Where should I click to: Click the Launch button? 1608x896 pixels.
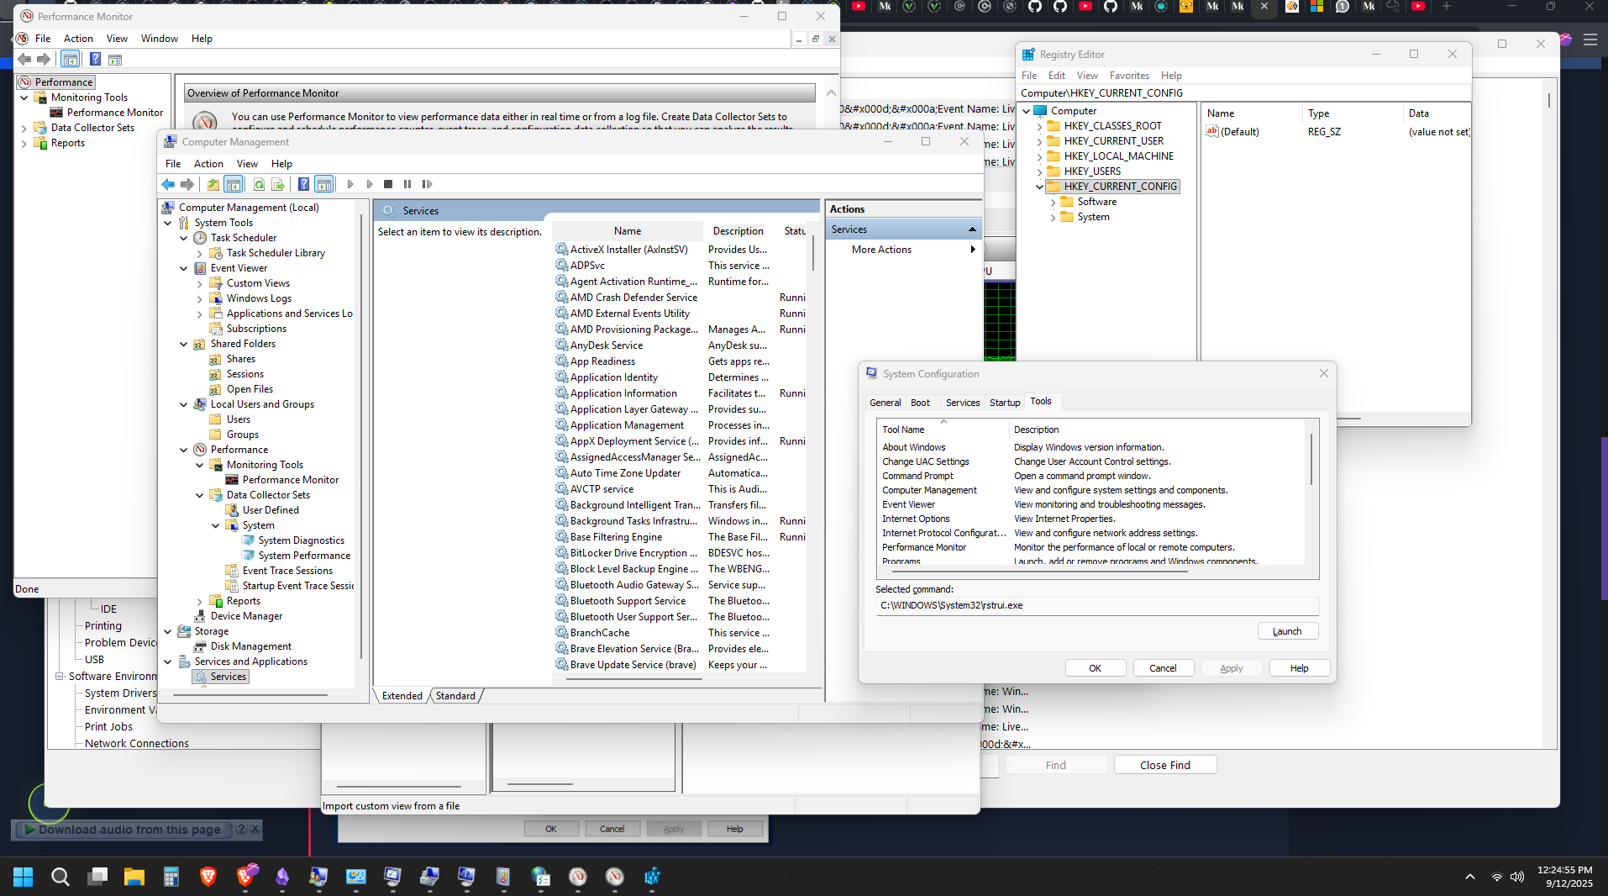point(1287,631)
